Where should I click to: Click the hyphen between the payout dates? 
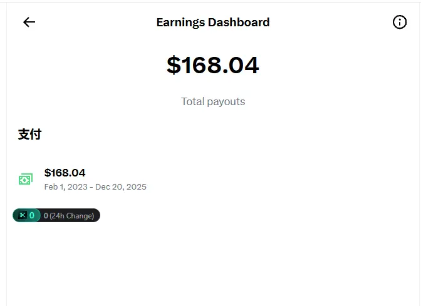(x=91, y=187)
